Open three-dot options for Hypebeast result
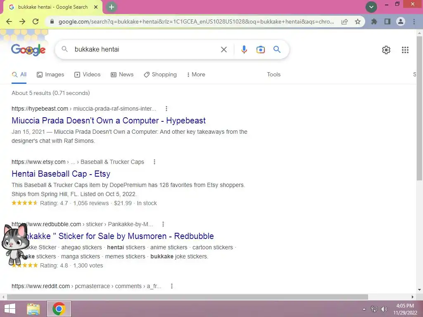423x317 pixels. click(166, 109)
